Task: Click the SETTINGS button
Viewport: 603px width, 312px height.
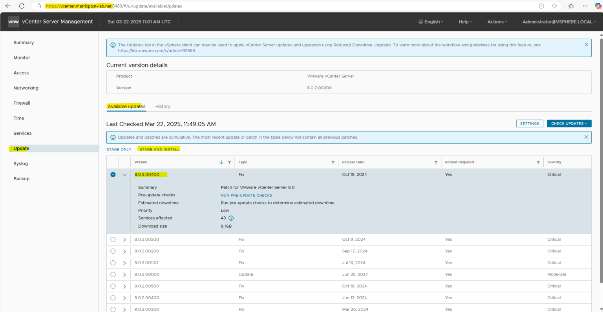Action: coord(530,123)
